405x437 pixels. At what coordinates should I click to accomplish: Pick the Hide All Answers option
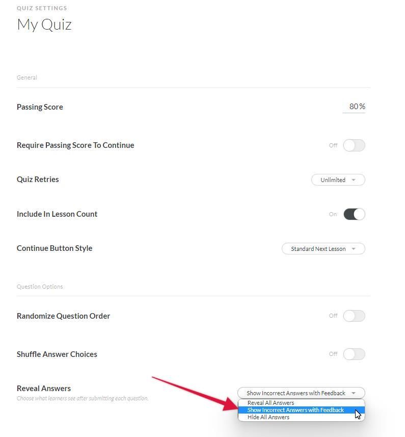tap(268, 417)
